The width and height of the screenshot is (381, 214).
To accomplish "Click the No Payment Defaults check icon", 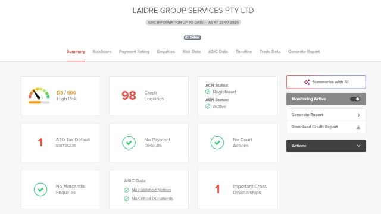I will point(129,143).
